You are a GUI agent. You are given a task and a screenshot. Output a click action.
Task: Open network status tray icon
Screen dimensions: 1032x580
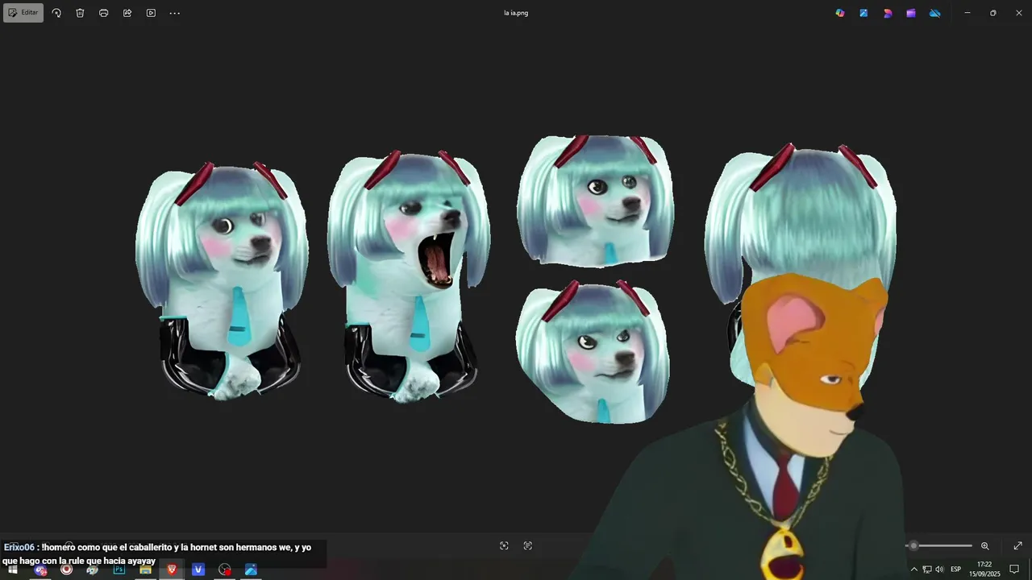(x=926, y=570)
